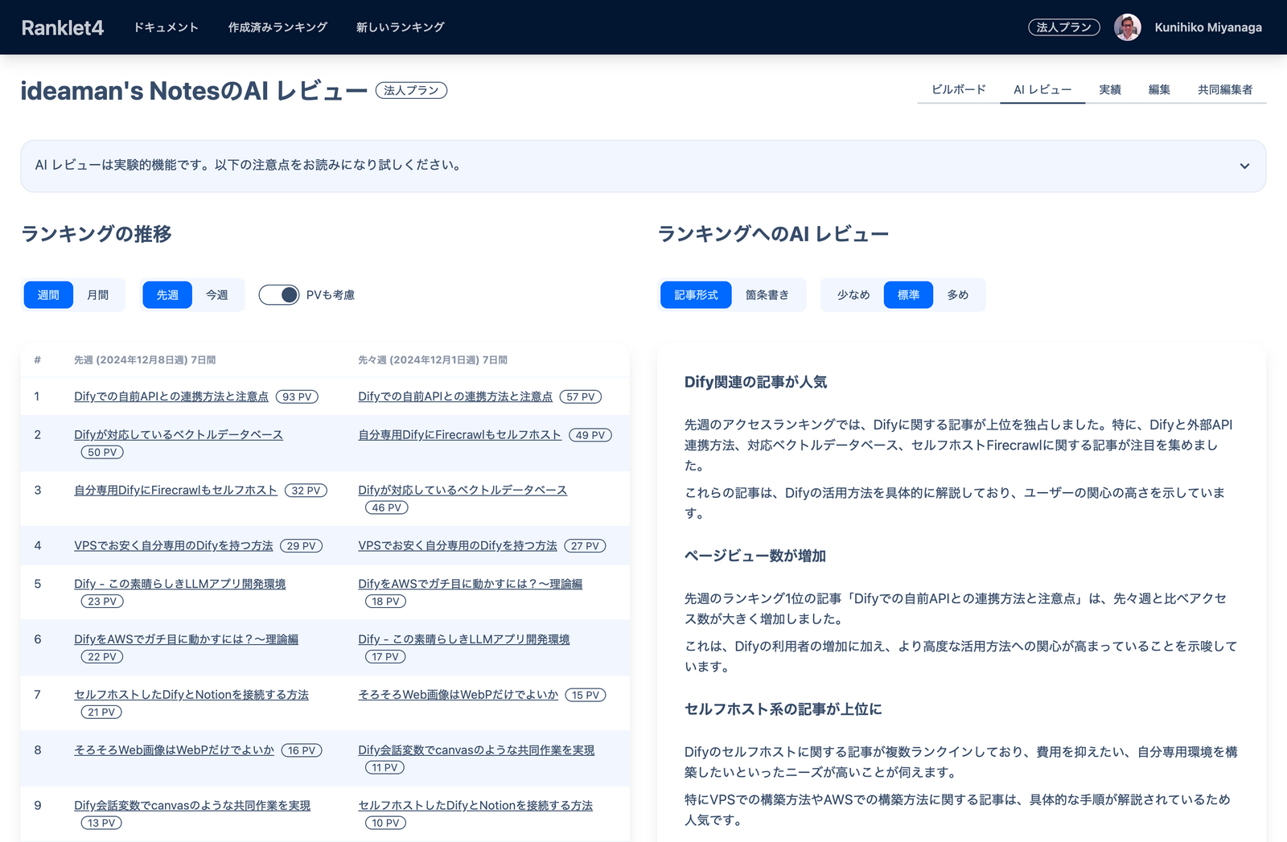Screen dimensions: 1287x842
Task: Click the 32 PV badge
Action: point(306,491)
